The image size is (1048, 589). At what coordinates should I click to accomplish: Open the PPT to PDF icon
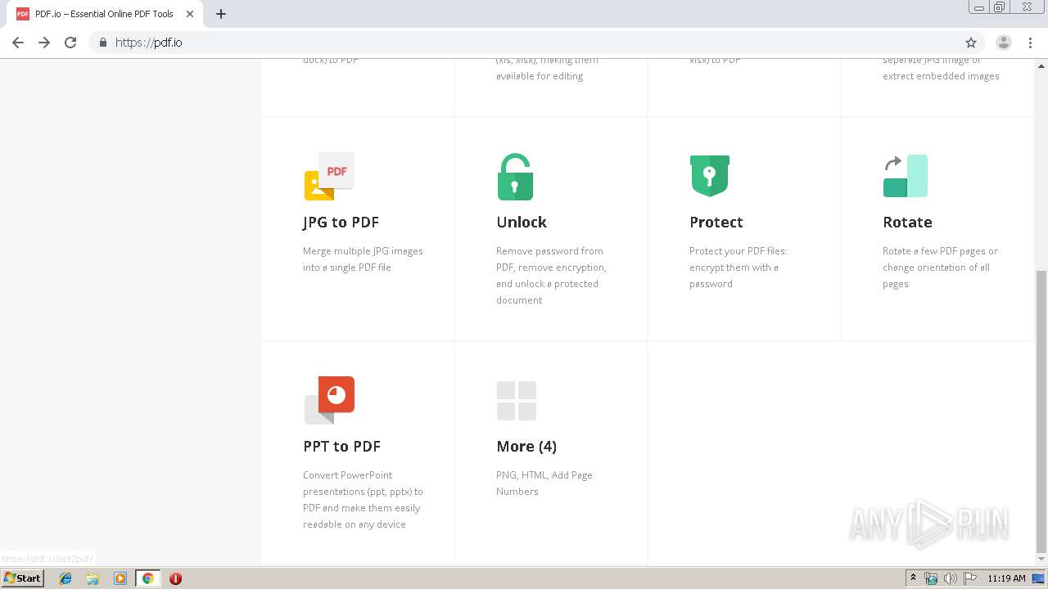click(x=329, y=400)
